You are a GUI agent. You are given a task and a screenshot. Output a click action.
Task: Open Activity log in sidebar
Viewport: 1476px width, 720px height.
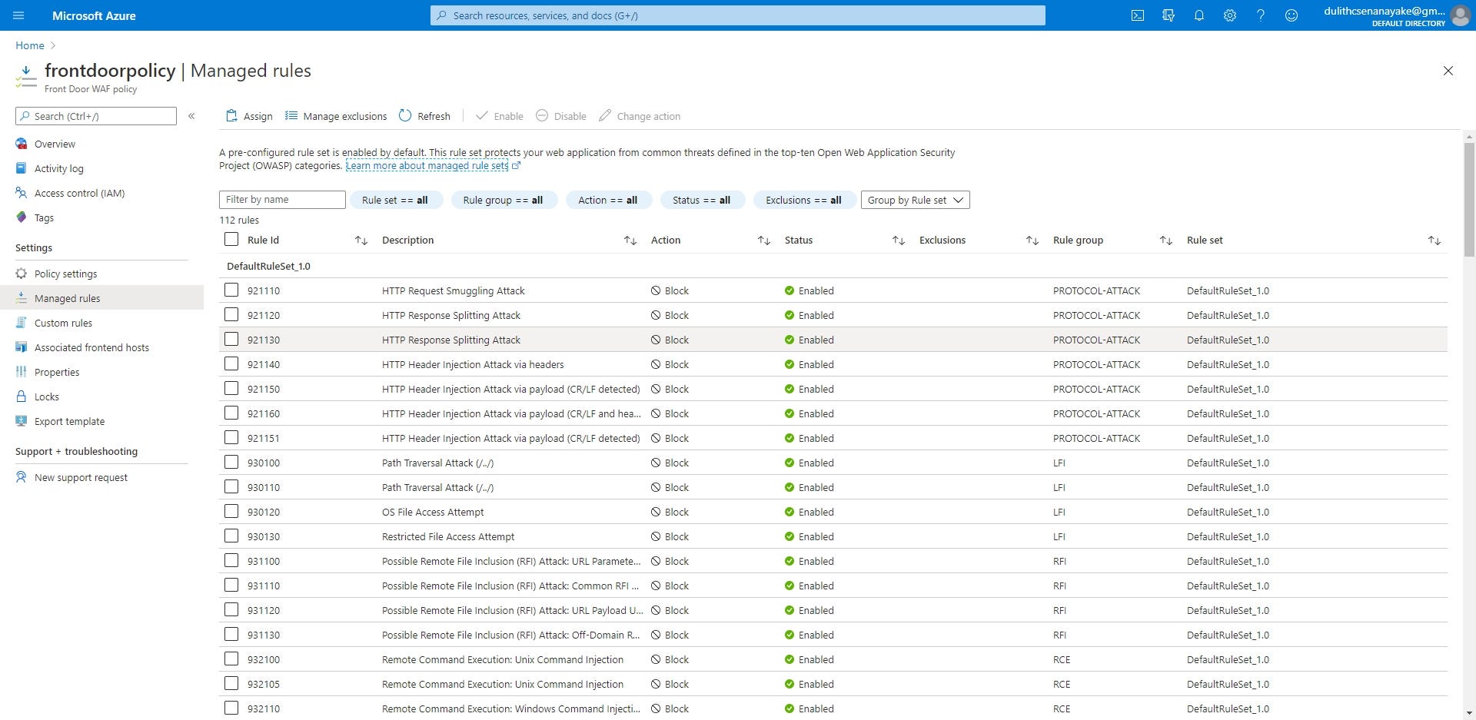click(x=59, y=168)
